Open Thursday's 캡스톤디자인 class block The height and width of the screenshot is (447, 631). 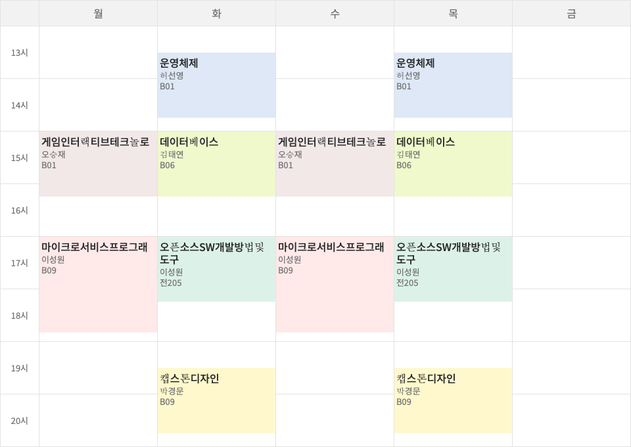[x=453, y=401]
